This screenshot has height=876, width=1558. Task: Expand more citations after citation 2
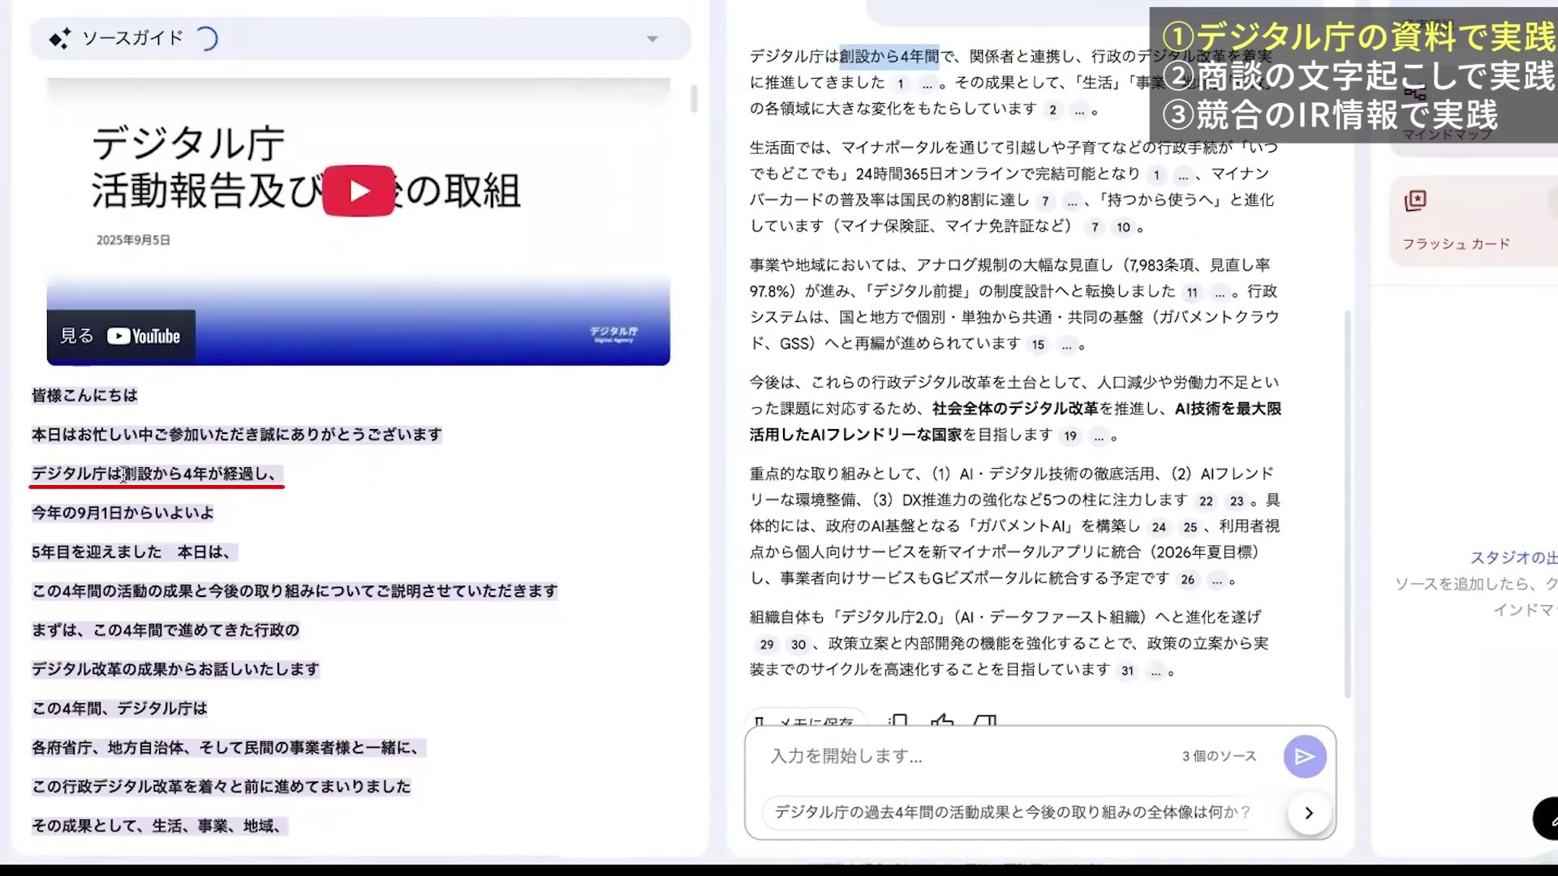pyautogui.click(x=1079, y=111)
